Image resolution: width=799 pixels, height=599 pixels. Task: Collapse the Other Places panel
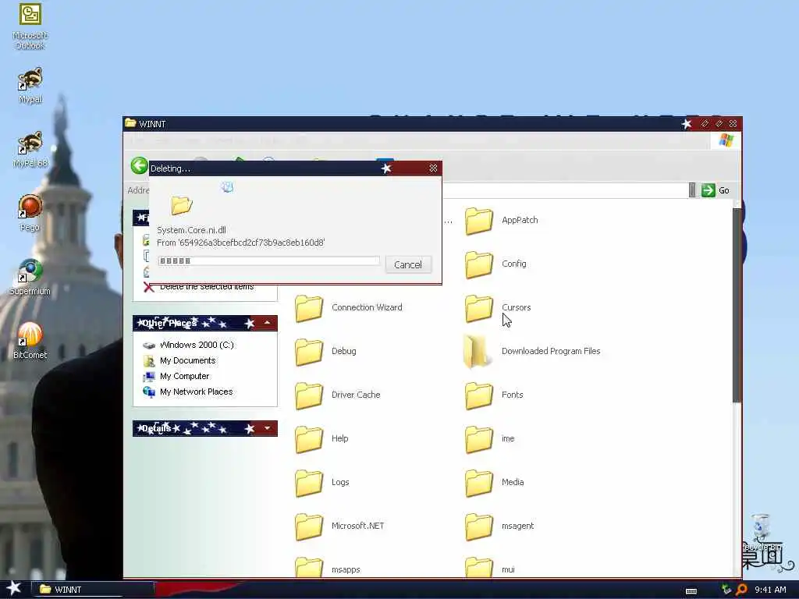267,323
